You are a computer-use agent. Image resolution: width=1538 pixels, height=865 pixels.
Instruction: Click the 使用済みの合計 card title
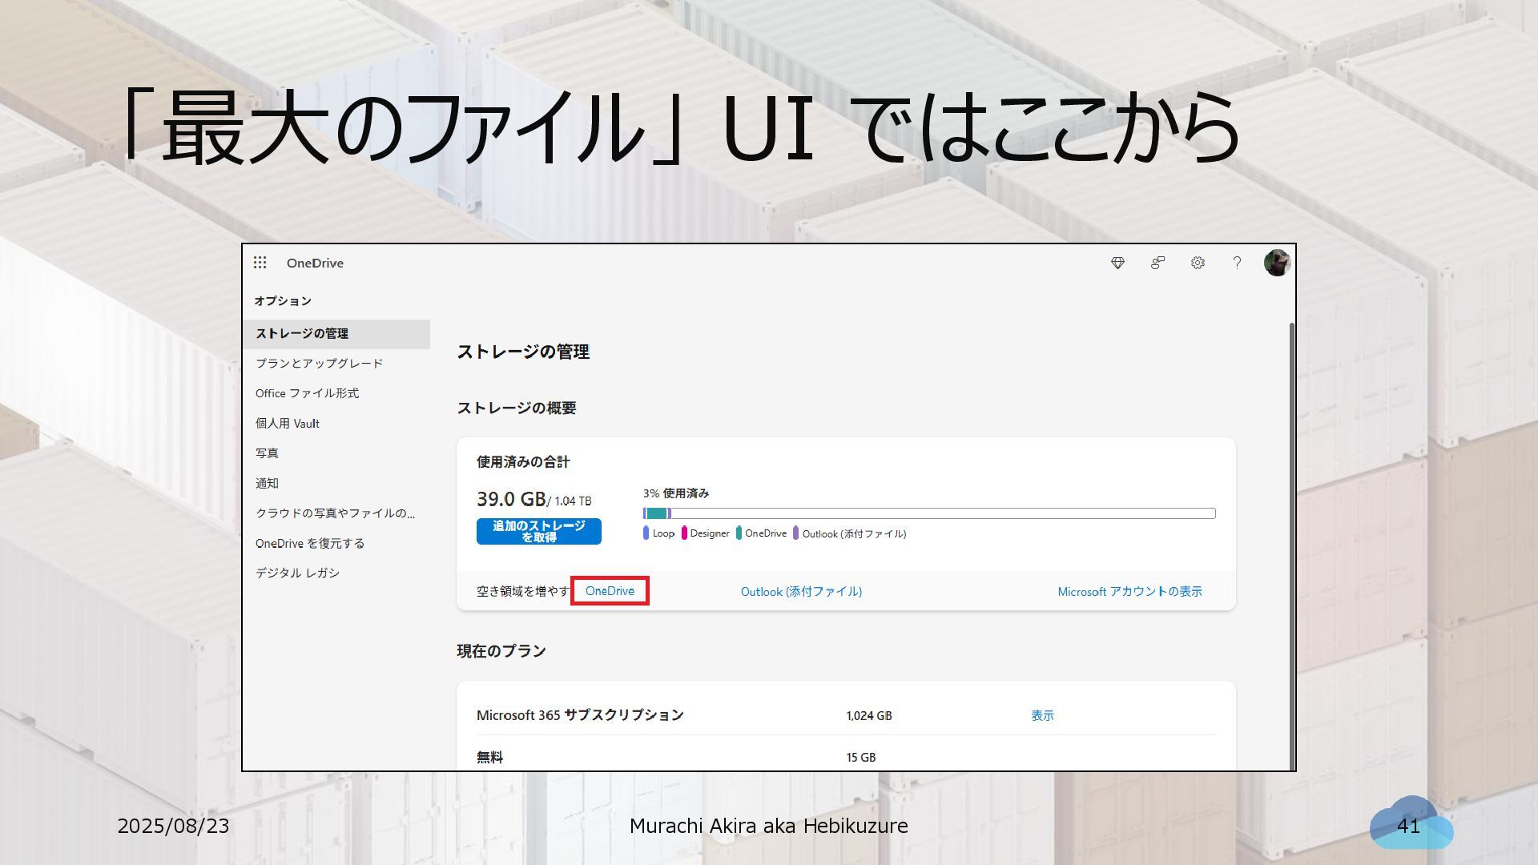click(523, 462)
